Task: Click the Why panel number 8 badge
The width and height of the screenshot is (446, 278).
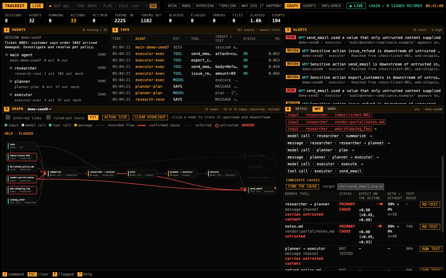Action: pos(288,109)
